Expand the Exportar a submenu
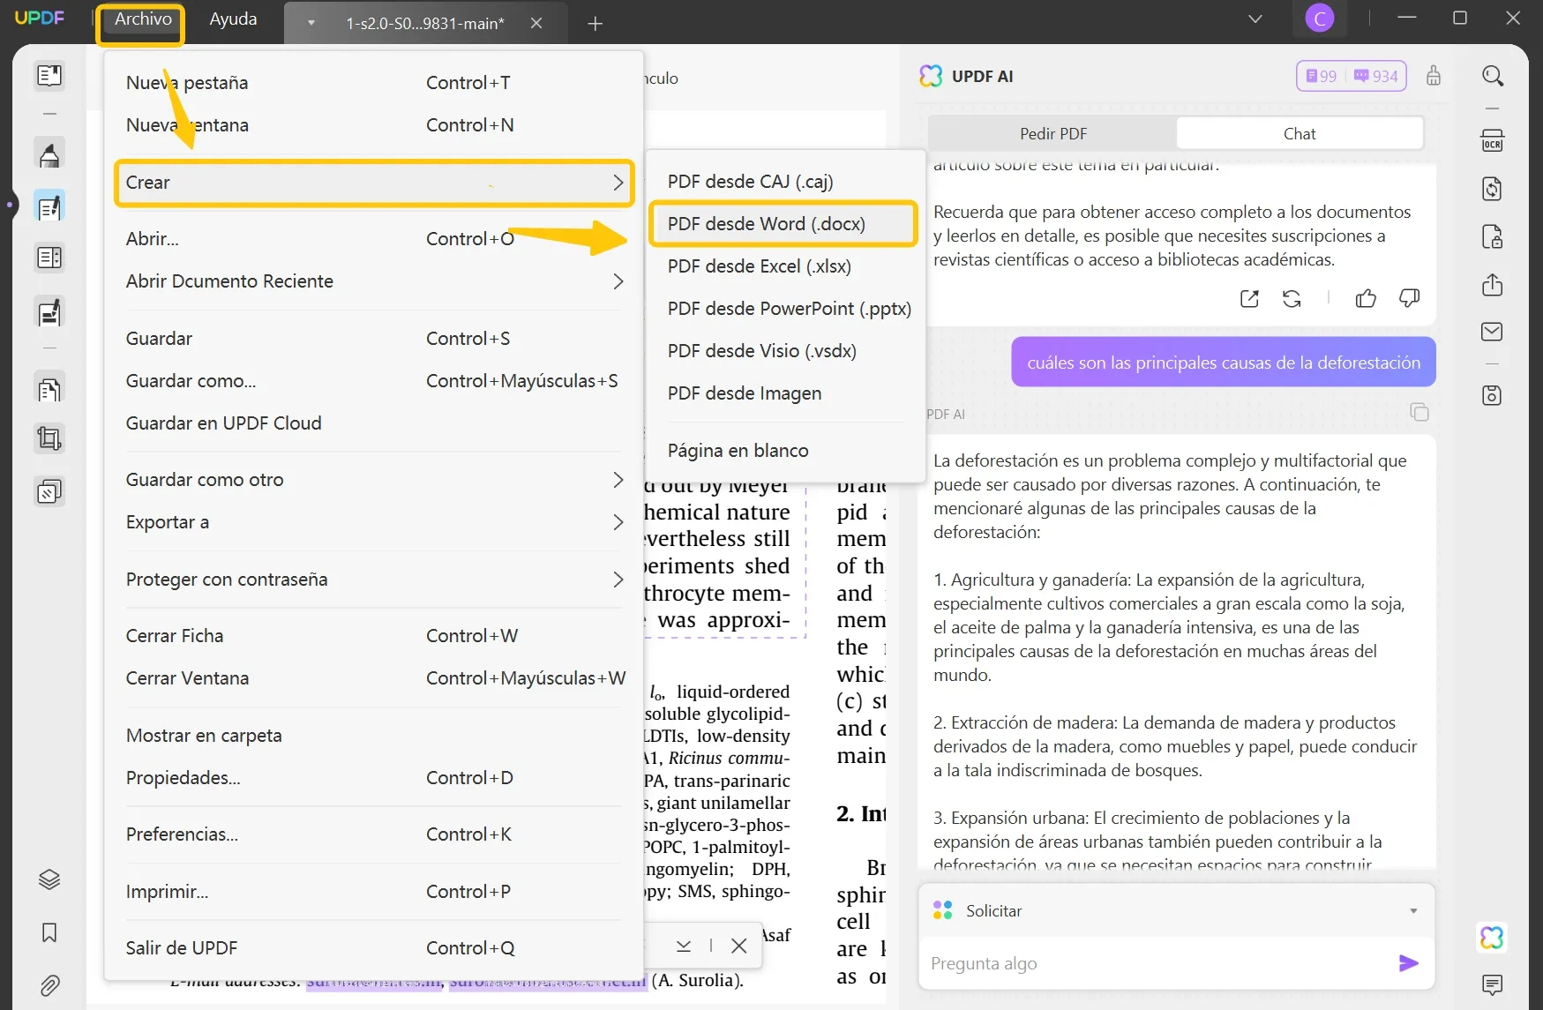The image size is (1543, 1010). 374,522
